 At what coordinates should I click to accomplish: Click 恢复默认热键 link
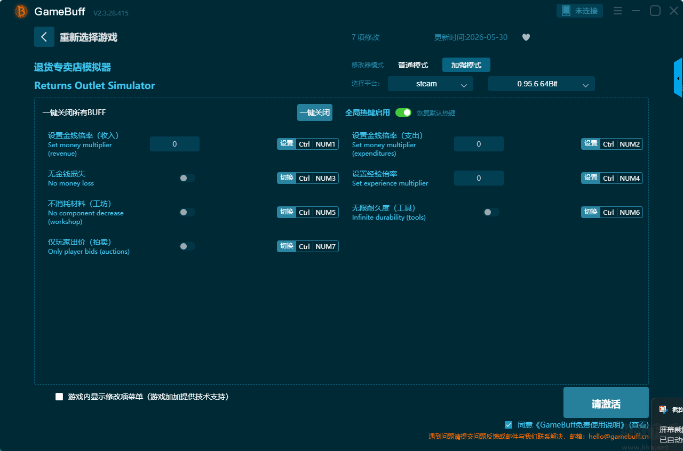tap(436, 113)
